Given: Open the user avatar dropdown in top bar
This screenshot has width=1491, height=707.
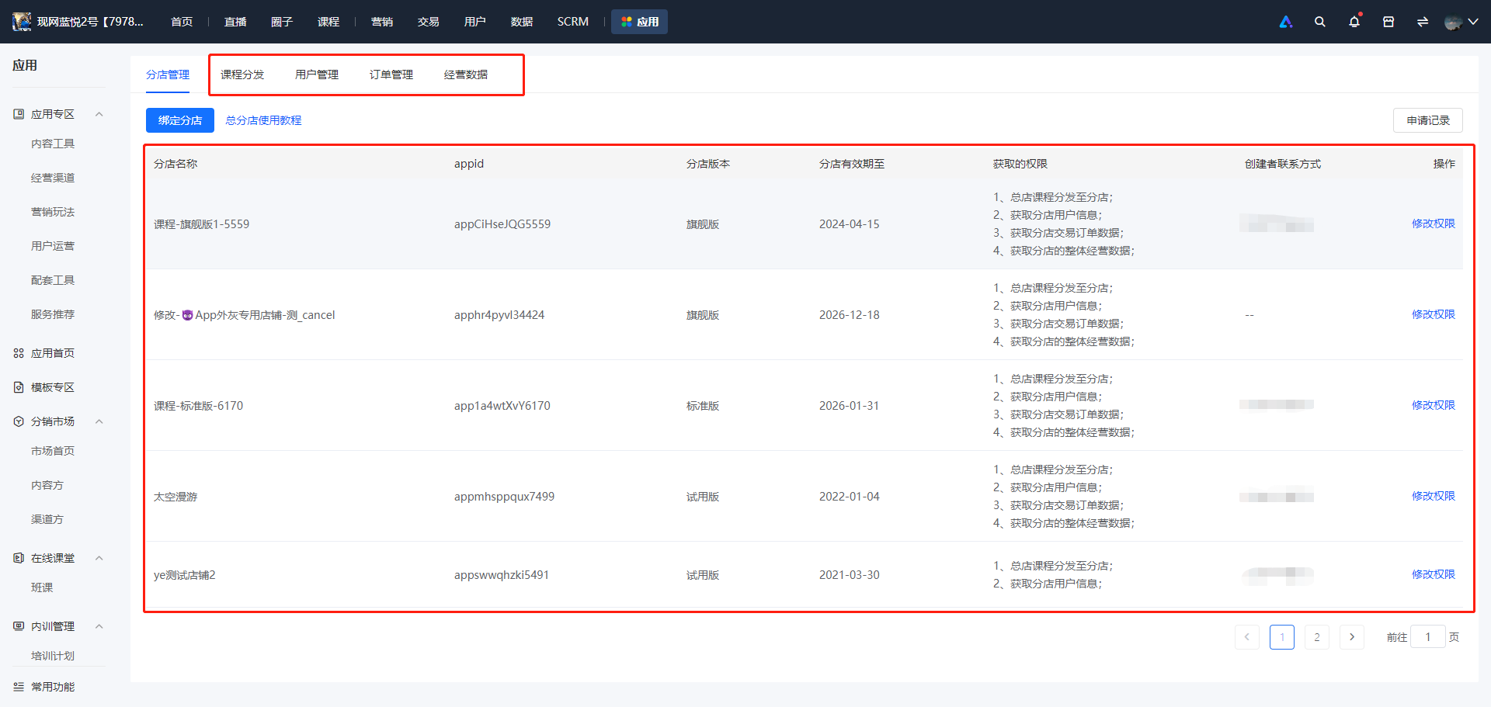Looking at the screenshot, I should click(x=1461, y=22).
